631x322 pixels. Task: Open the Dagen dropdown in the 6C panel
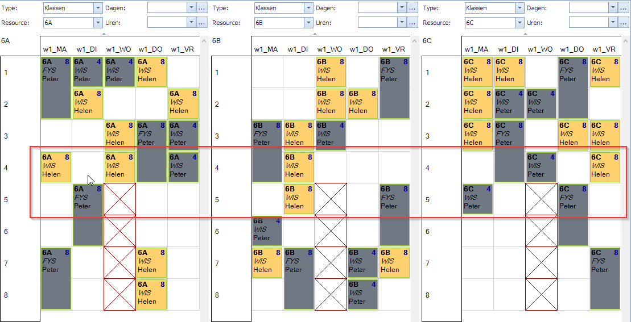click(x=613, y=7)
